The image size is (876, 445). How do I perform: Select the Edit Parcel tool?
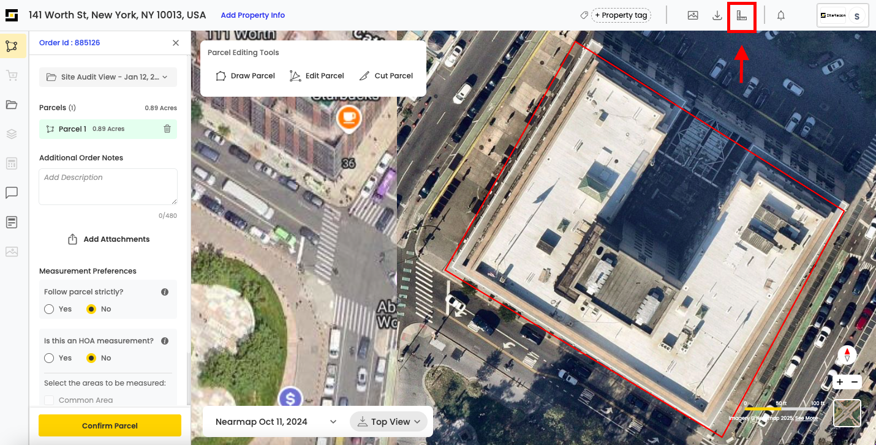point(317,76)
